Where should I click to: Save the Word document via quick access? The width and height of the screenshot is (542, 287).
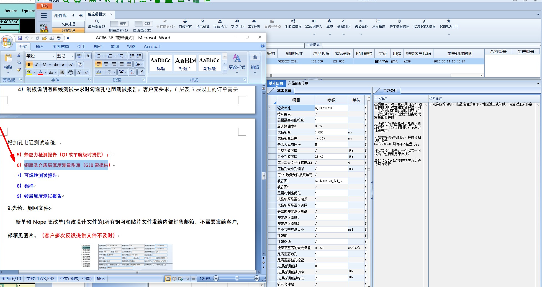[x=20, y=38]
